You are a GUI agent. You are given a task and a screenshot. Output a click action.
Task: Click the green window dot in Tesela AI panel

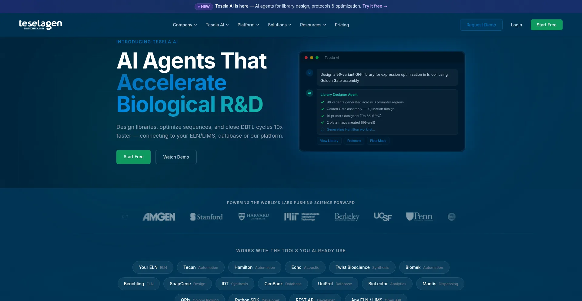click(x=317, y=58)
